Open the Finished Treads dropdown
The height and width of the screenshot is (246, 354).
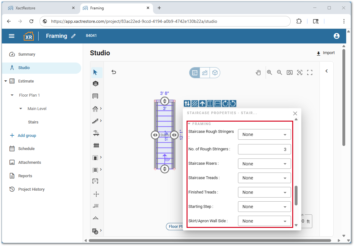(264, 192)
